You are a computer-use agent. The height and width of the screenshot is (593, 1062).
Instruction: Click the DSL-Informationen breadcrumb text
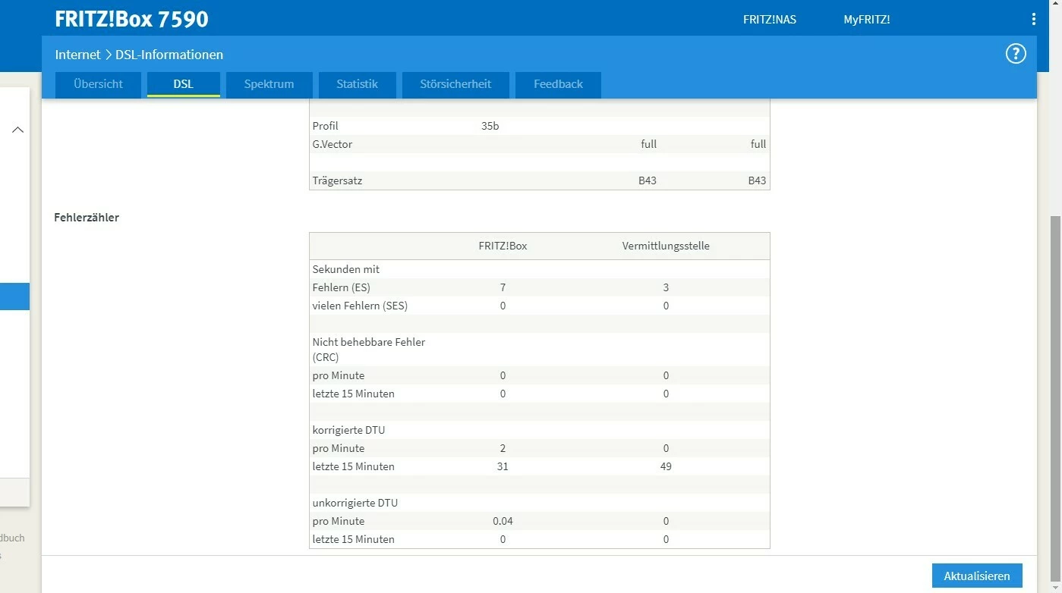pos(169,55)
